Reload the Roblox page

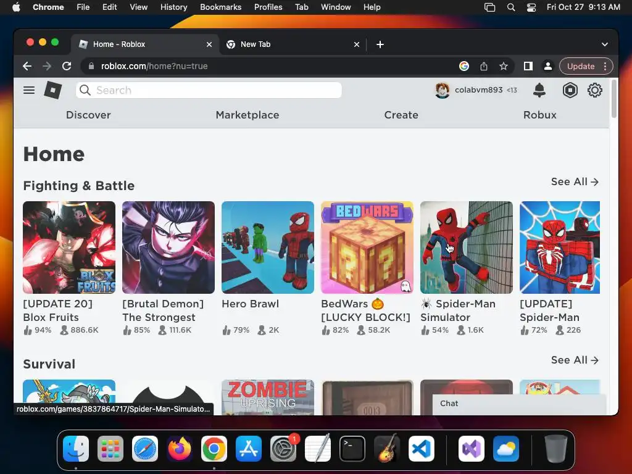click(x=67, y=66)
